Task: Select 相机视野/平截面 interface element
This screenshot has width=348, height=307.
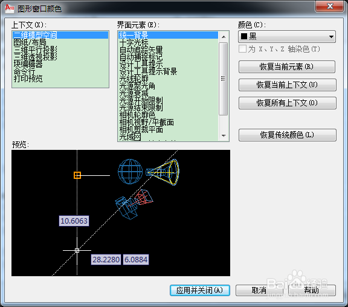Action: pyautogui.click(x=168, y=122)
